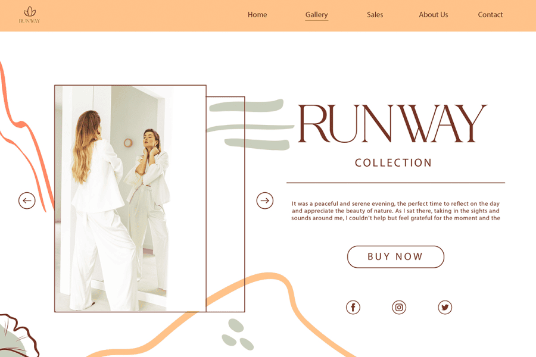
Task: Open the Facebook social icon
Action: coord(353,307)
